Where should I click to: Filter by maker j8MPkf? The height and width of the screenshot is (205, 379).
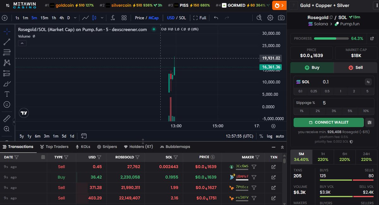pos(254,177)
